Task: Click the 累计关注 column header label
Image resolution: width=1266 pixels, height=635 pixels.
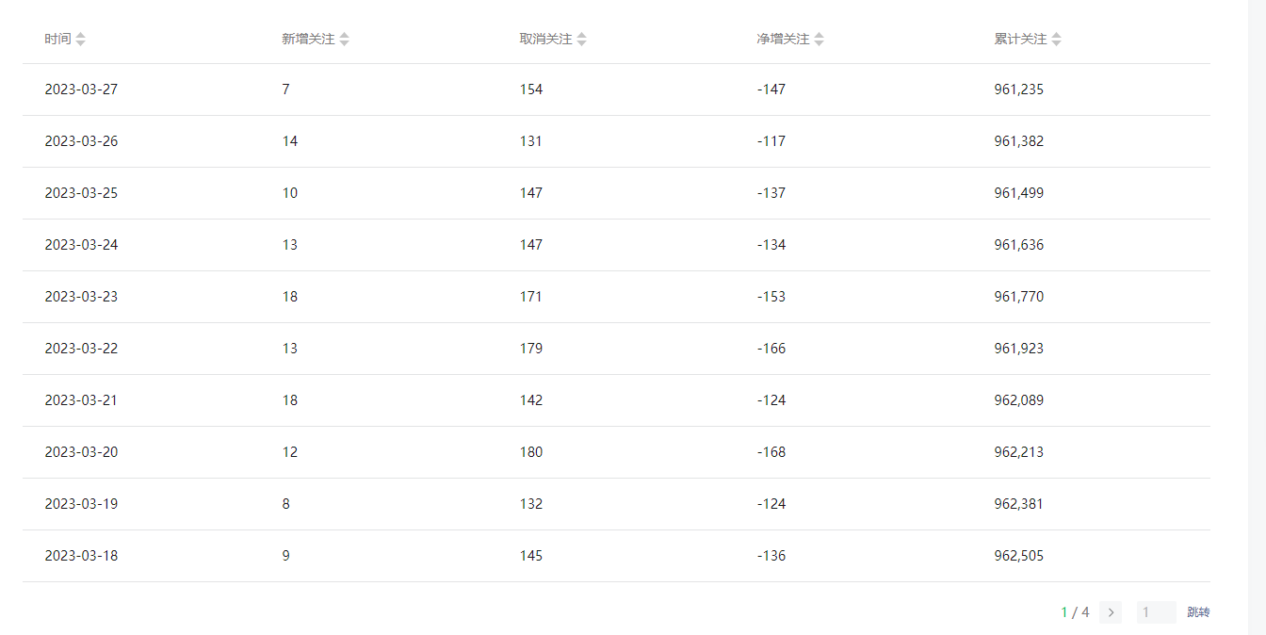Action: [x=1020, y=40]
